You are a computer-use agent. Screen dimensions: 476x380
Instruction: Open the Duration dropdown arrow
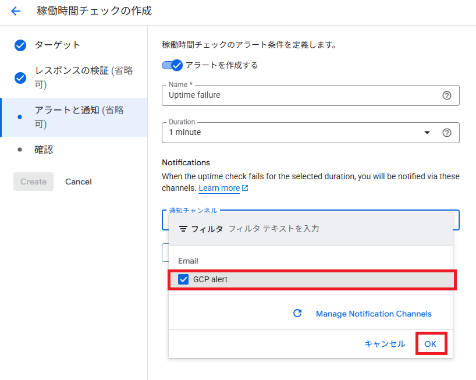coord(427,133)
